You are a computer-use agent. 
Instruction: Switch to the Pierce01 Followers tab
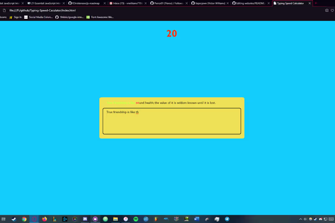169,3
